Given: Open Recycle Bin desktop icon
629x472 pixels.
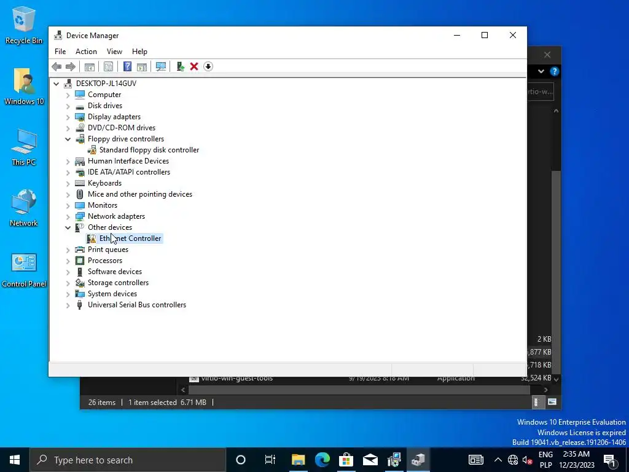Looking at the screenshot, I should pyautogui.click(x=24, y=25).
